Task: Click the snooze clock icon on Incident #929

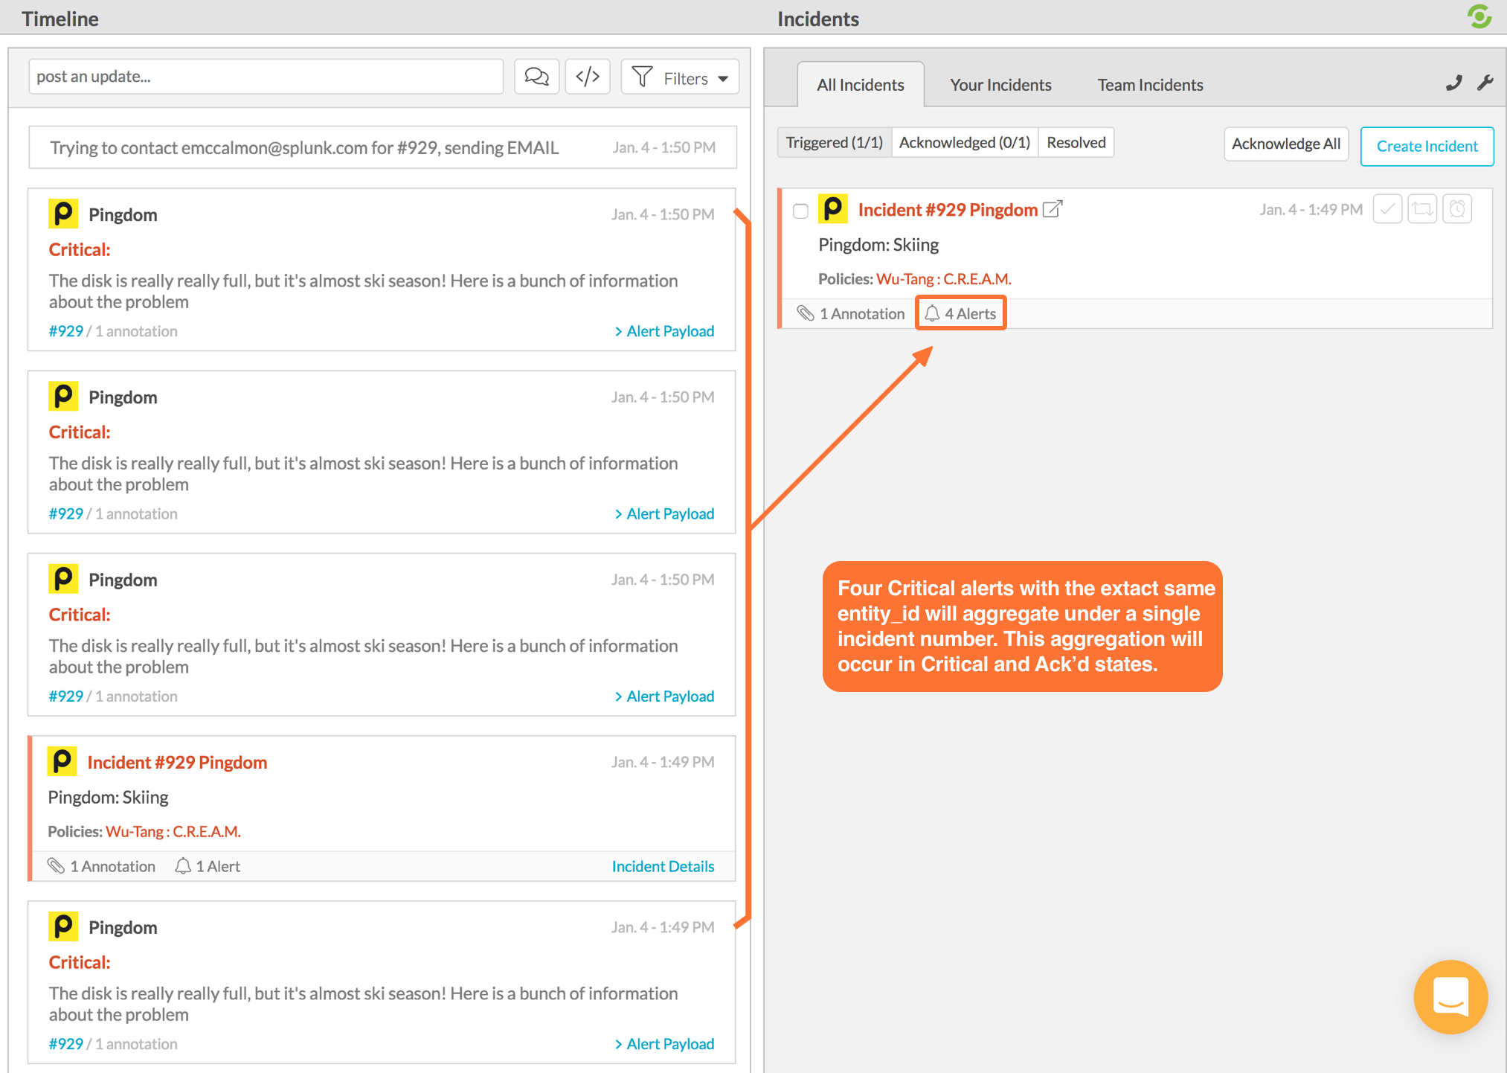Action: [x=1457, y=209]
